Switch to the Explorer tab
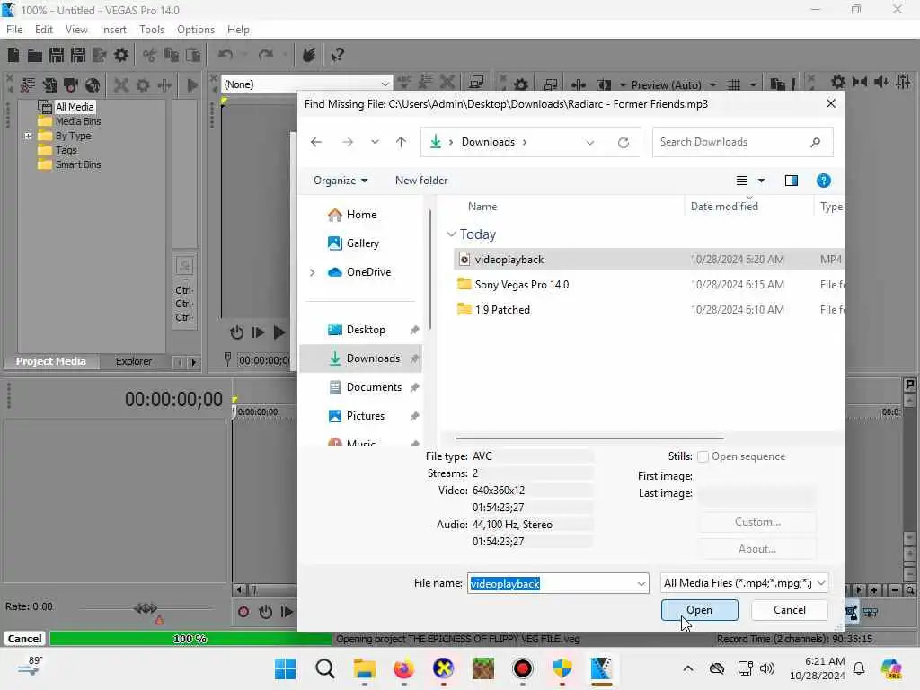 pyautogui.click(x=133, y=361)
